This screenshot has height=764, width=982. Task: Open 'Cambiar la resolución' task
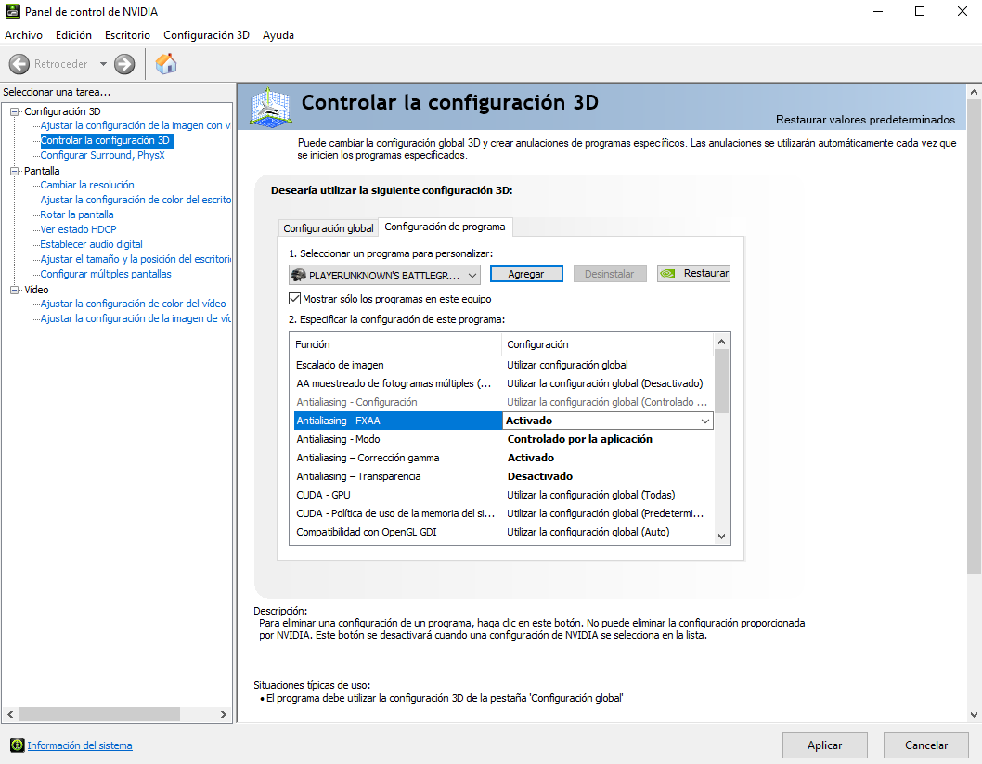click(87, 185)
